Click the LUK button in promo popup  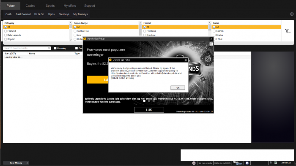click(149, 110)
